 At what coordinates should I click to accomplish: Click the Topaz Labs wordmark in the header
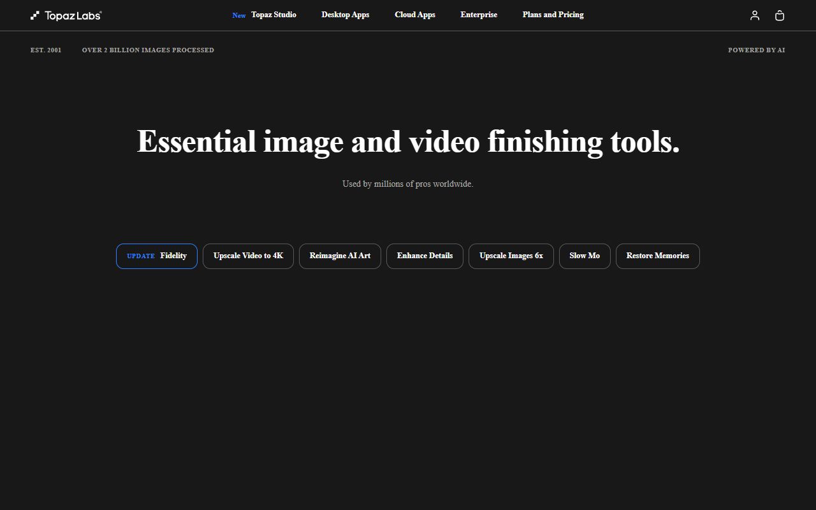(x=71, y=15)
